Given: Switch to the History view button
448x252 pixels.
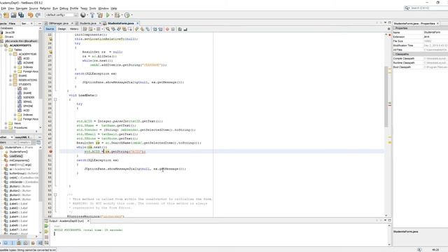Looking at the screenshot, I should [74, 29].
